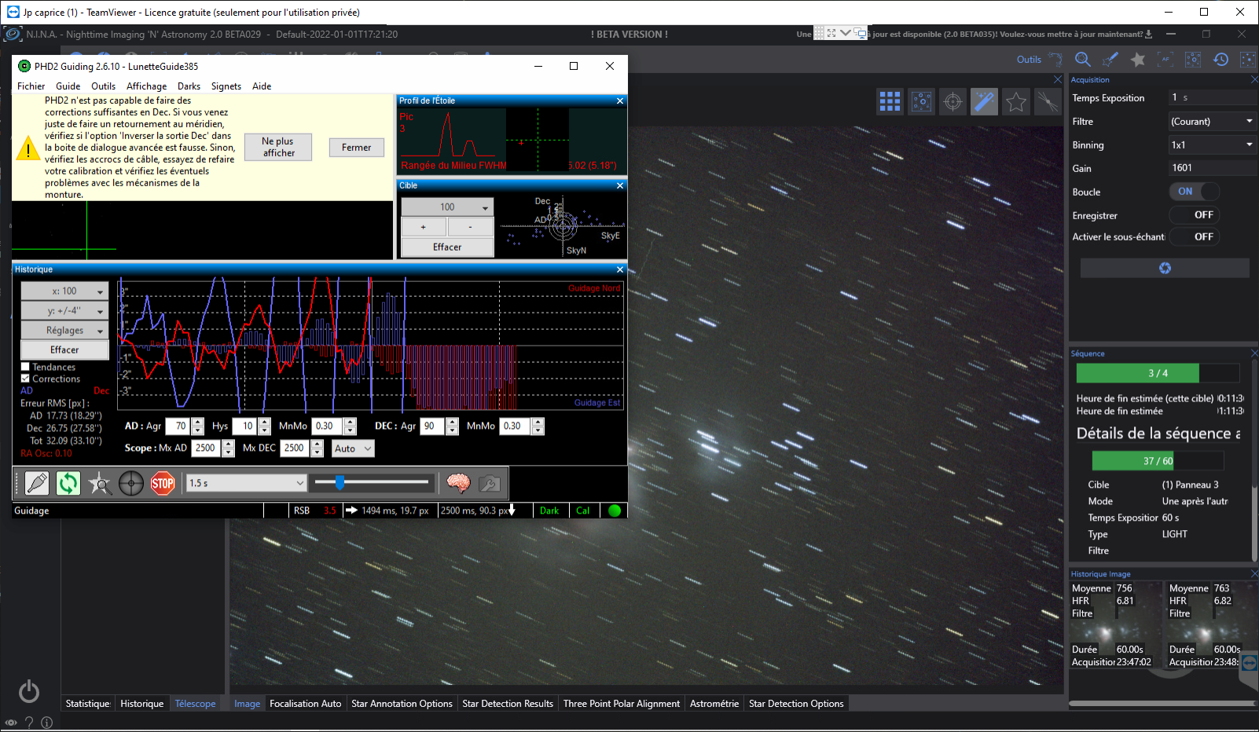This screenshot has height=732, width=1259.
Task: Click the crosshair guide button in PHD2
Action: click(131, 483)
